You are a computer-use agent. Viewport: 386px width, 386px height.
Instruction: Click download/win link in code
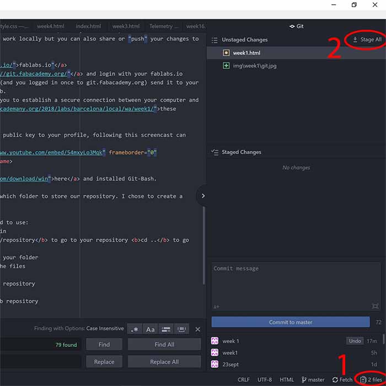(x=24, y=179)
